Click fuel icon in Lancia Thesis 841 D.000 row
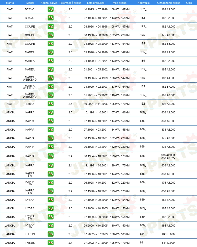The height and width of the screenshot is (247, 197). (x=51, y=243)
